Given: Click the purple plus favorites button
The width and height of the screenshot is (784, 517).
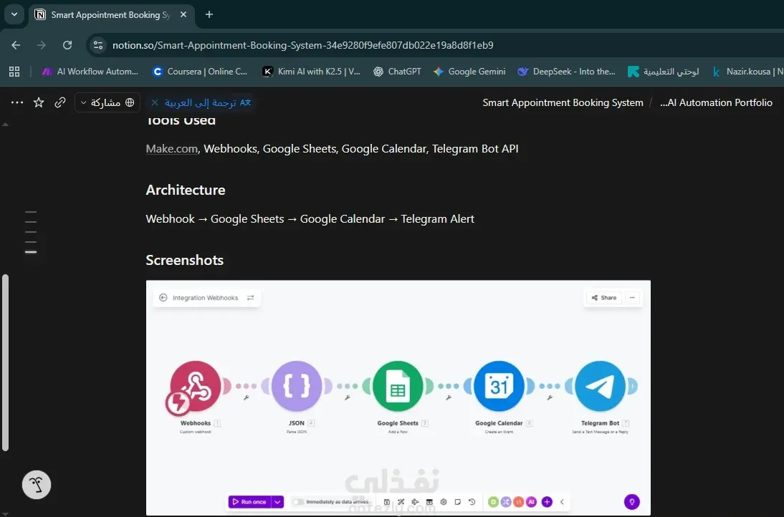Looking at the screenshot, I should [547, 502].
